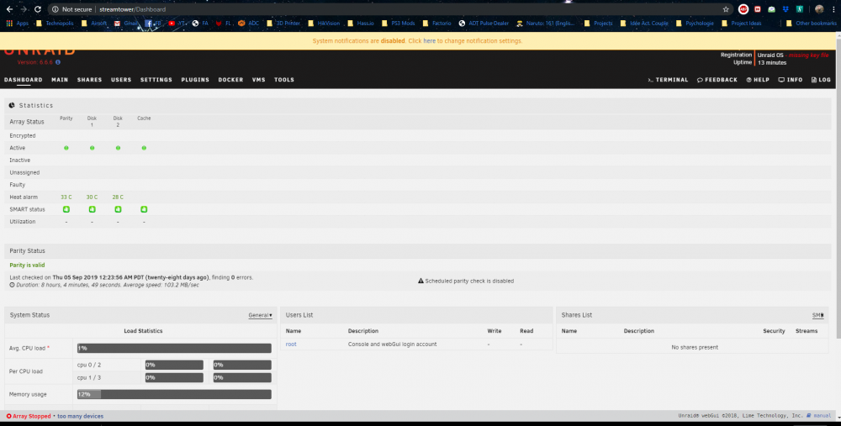Bookmark this page with the star icon

point(726,9)
